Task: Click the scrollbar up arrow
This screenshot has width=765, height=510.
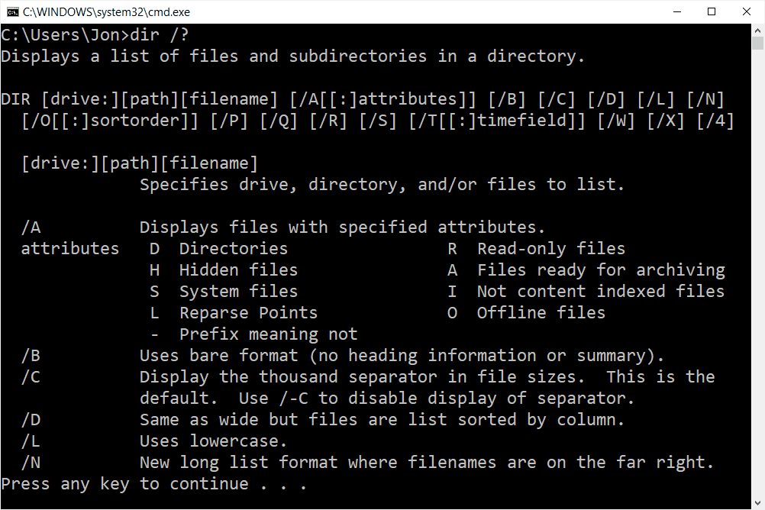Action: click(757, 30)
